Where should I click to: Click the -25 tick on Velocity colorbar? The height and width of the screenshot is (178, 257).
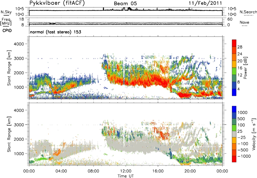pos(242,137)
